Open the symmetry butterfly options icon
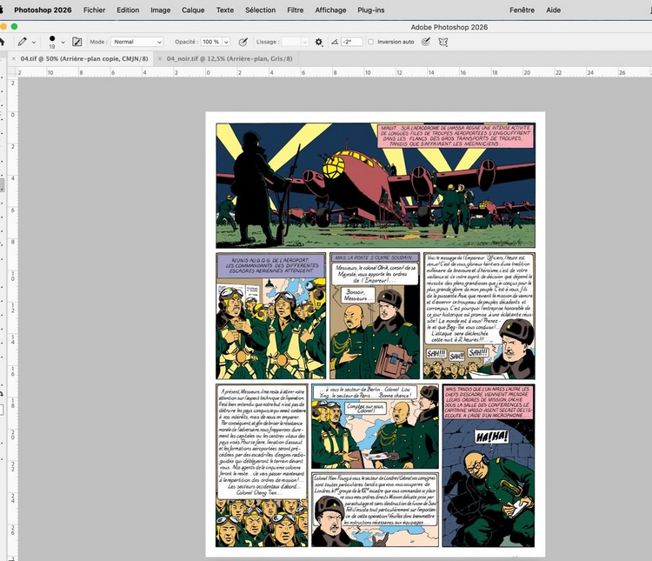This screenshot has height=561, width=652. (443, 42)
